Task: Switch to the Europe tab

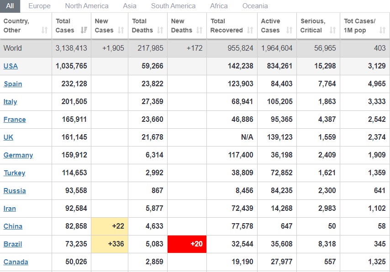Action: coord(39,6)
